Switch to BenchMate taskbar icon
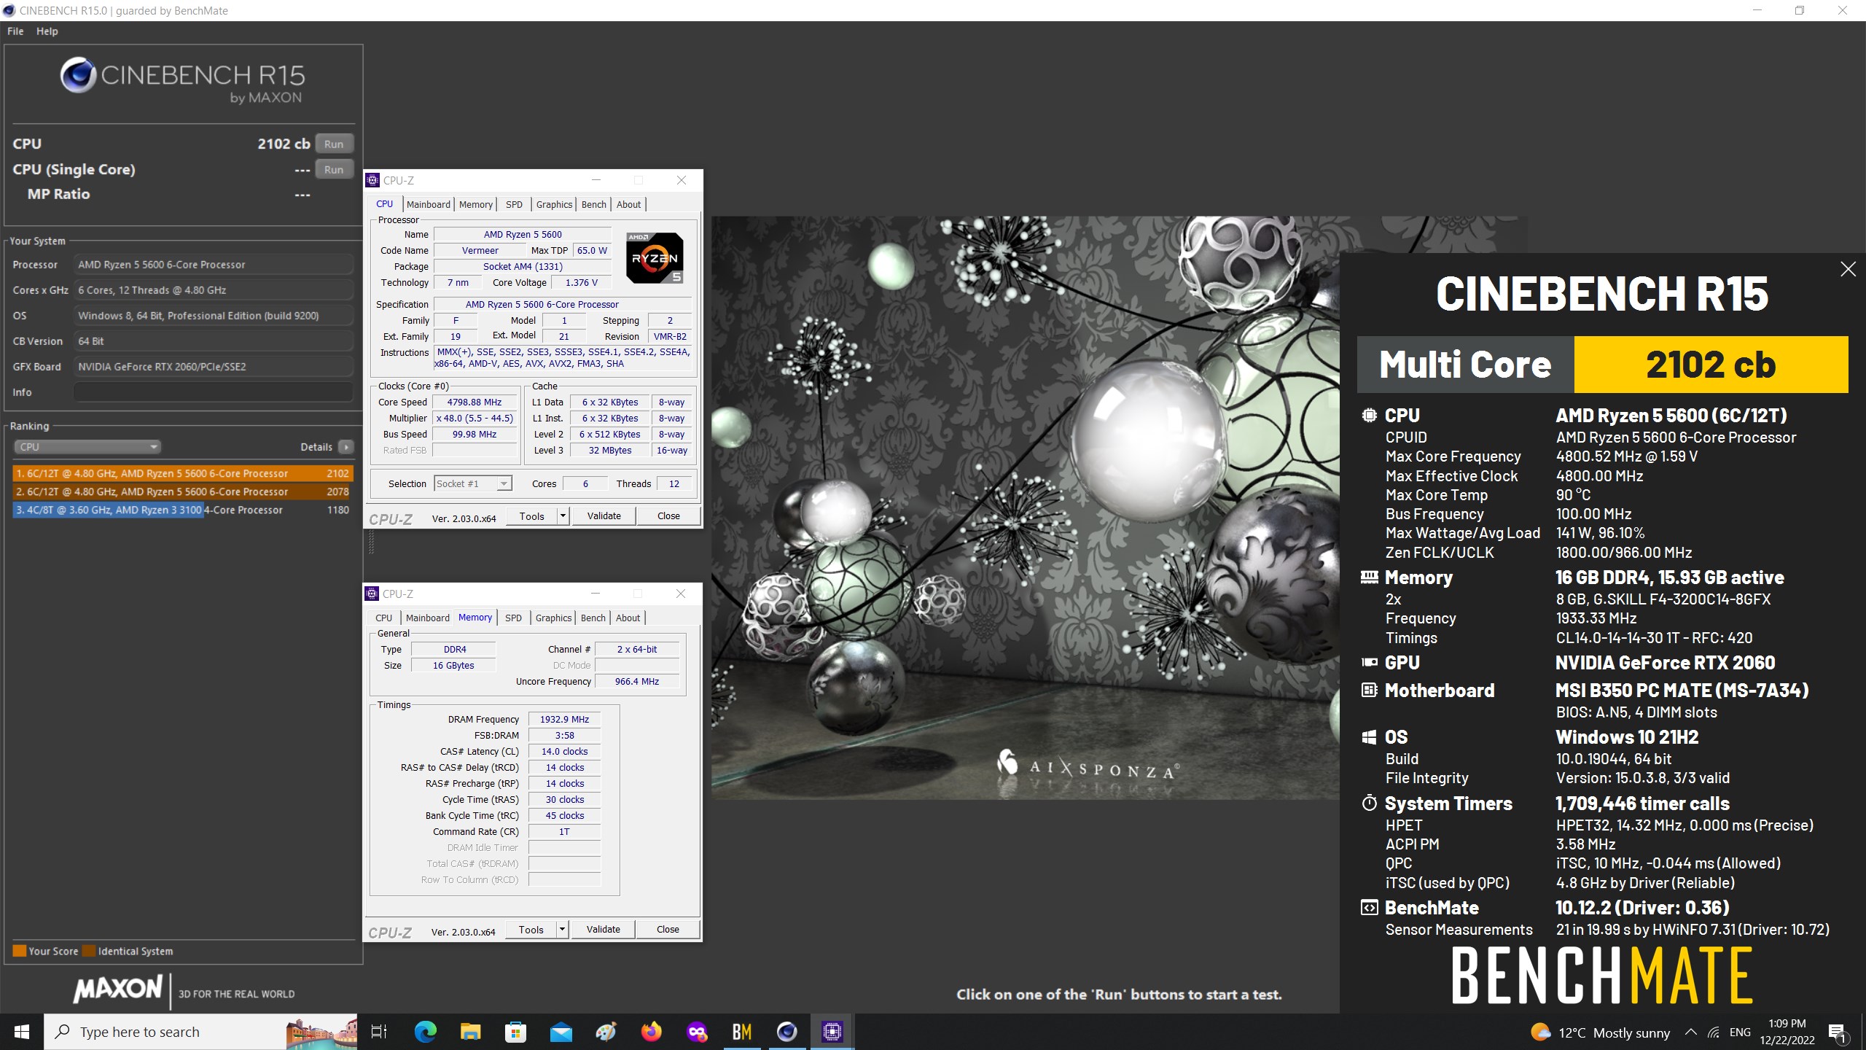Screen dimensions: 1866x1050 click(x=742, y=1032)
